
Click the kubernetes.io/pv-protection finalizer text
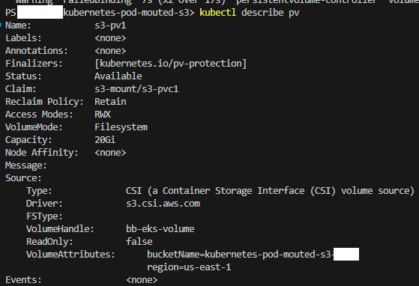coord(170,64)
